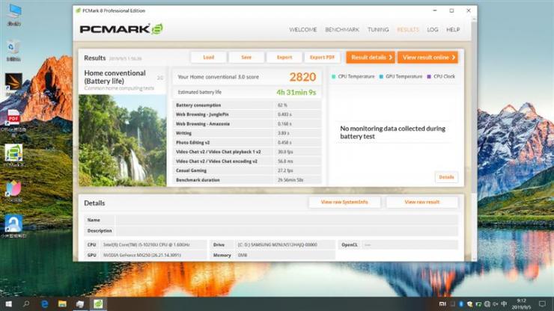This screenshot has width=554, height=311.
Task: Open Microsoft Edge from taskbar
Action: pos(45,304)
